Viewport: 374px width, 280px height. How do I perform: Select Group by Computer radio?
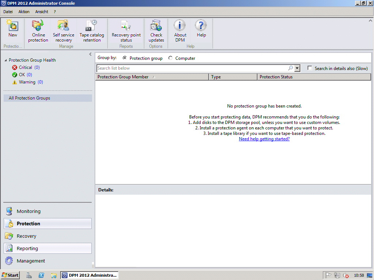pos(170,58)
